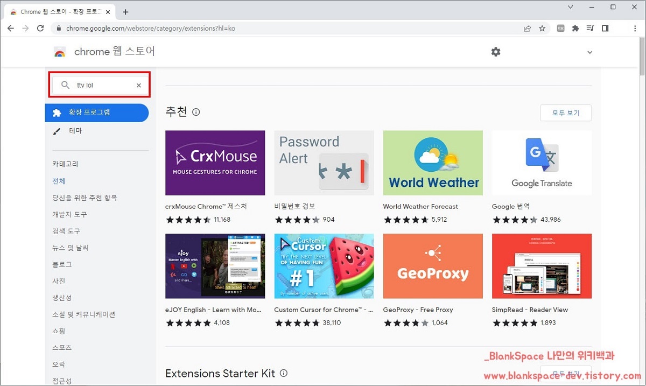Click the info icon next to 추천
Viewport: 646px width, 386px height.
pyautogui.click(x=196, y=112)
